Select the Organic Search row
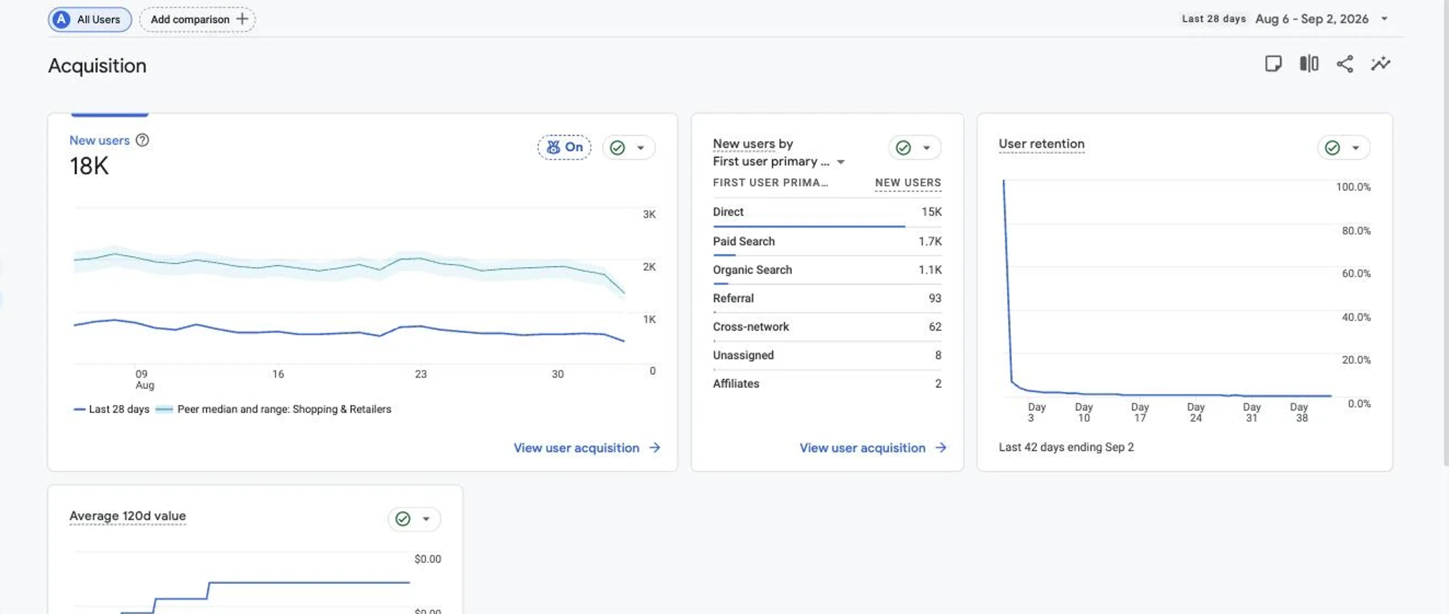This screenshot has height=614, width=1449. (827, 270)
